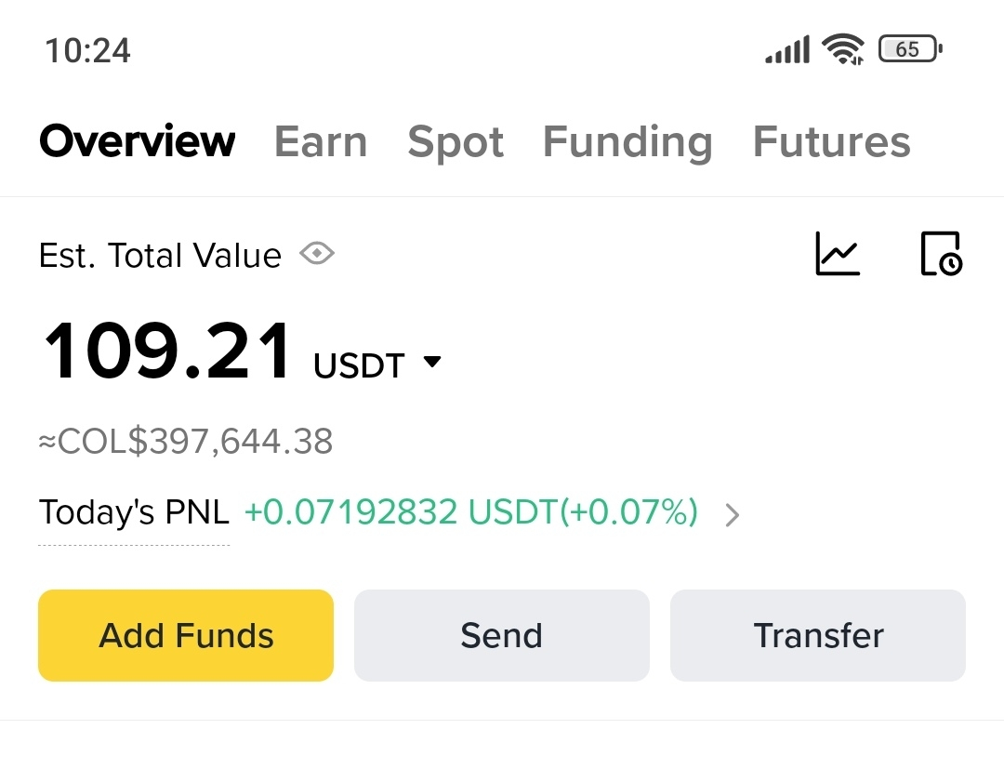
Task: Open Today's PNL details chevron
Action: [733, 514]
